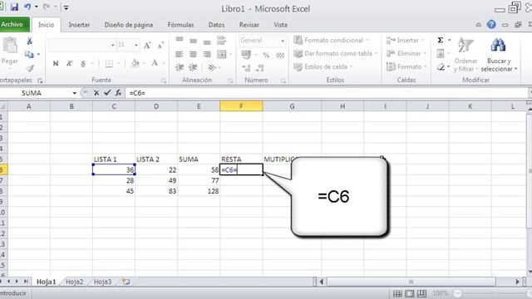Click the Copy icon
Viewport: 532px width, 299px height.
(29, 54)
